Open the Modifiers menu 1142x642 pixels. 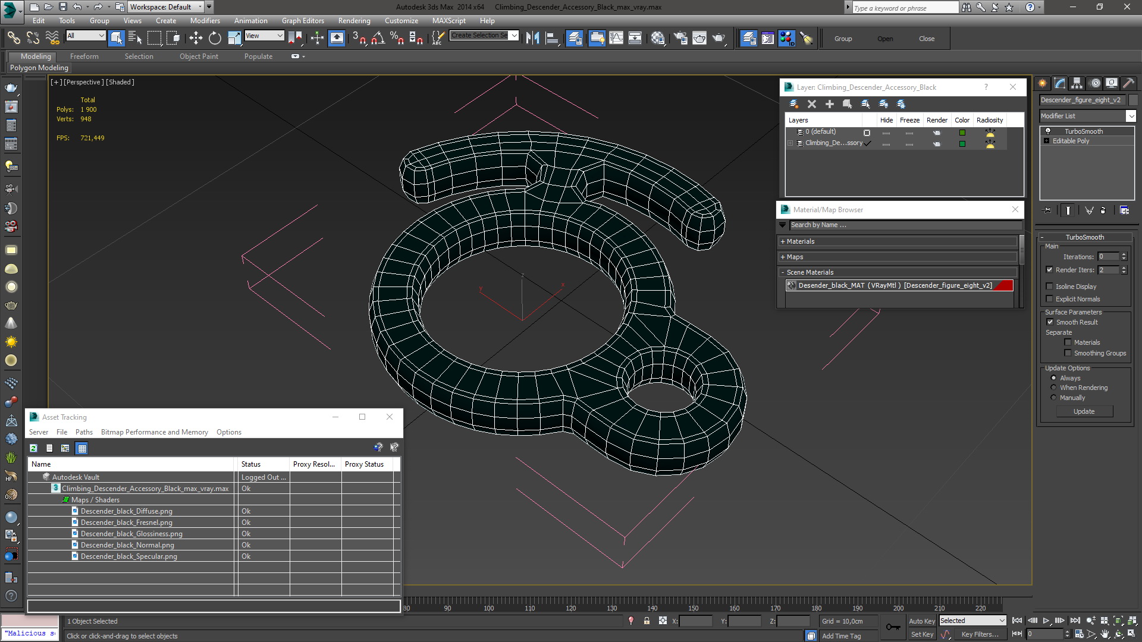click(205, 20)
